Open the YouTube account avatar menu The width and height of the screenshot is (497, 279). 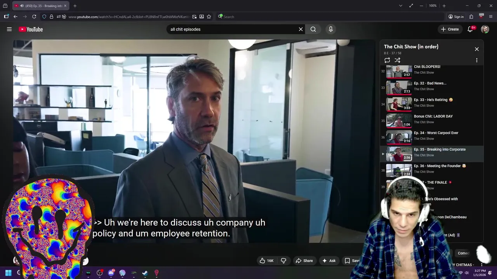tap(485, 29)
